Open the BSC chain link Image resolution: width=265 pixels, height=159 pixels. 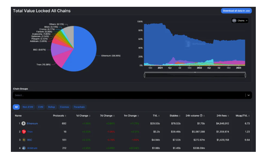(30, 140)
